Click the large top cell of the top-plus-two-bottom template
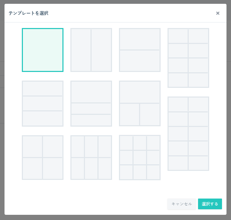 click(x=140, y=92)
